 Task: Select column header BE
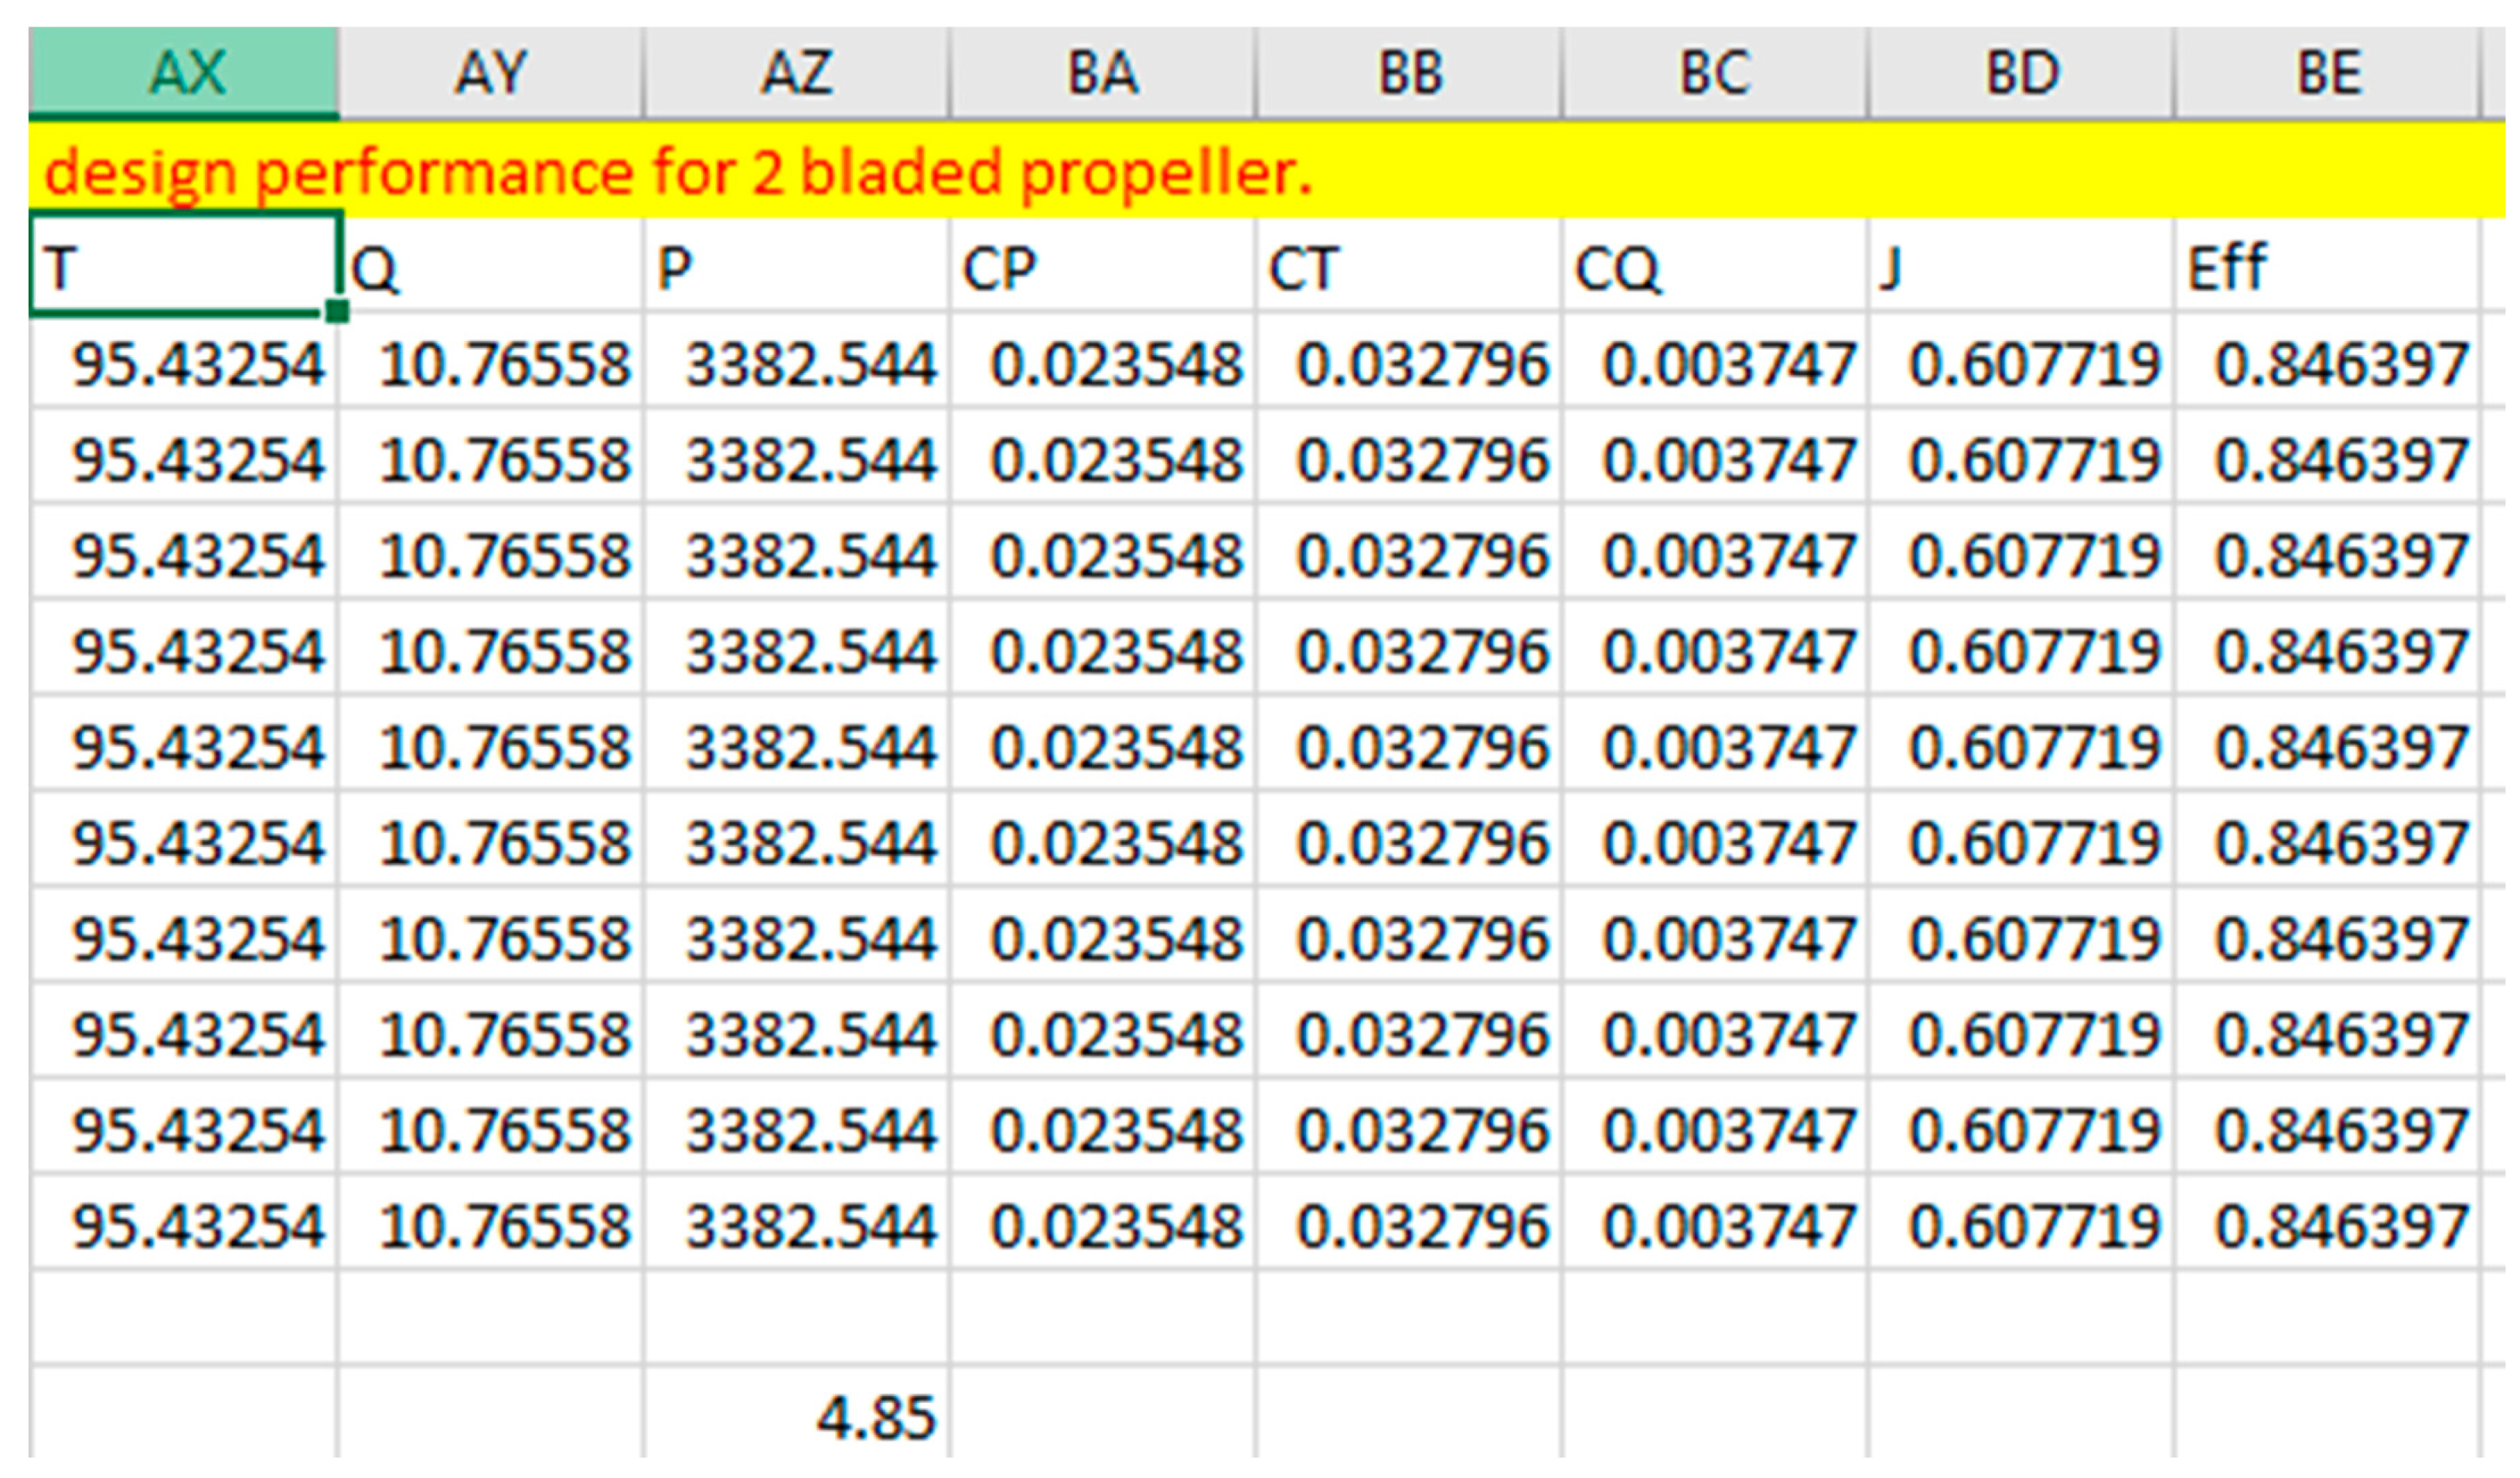tap(2328, 73)
